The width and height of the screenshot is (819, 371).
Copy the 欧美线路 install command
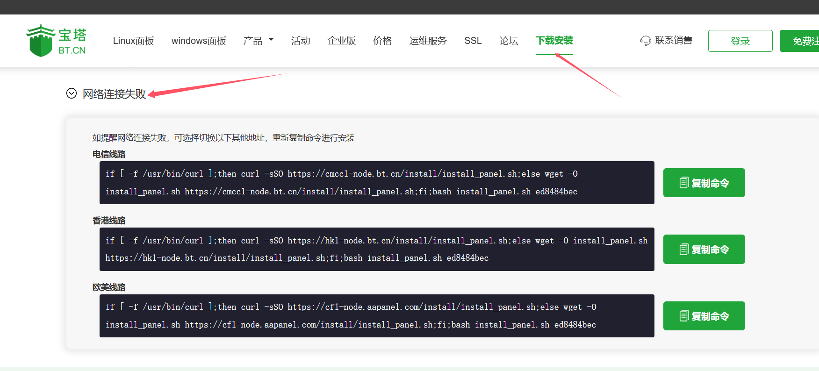(704, 316)
